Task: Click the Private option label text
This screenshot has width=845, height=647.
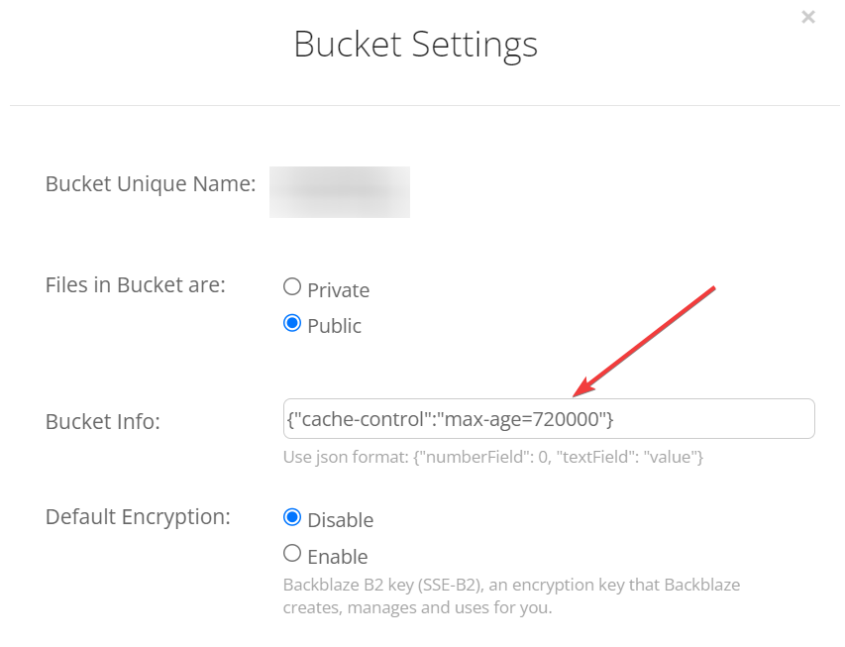Action: point(338,290)
